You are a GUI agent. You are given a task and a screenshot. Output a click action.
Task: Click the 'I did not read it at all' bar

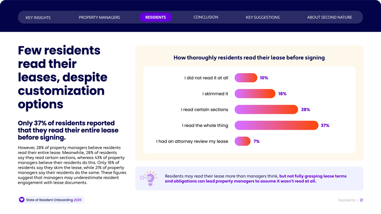pyautogui.click(x=246, y=78)
